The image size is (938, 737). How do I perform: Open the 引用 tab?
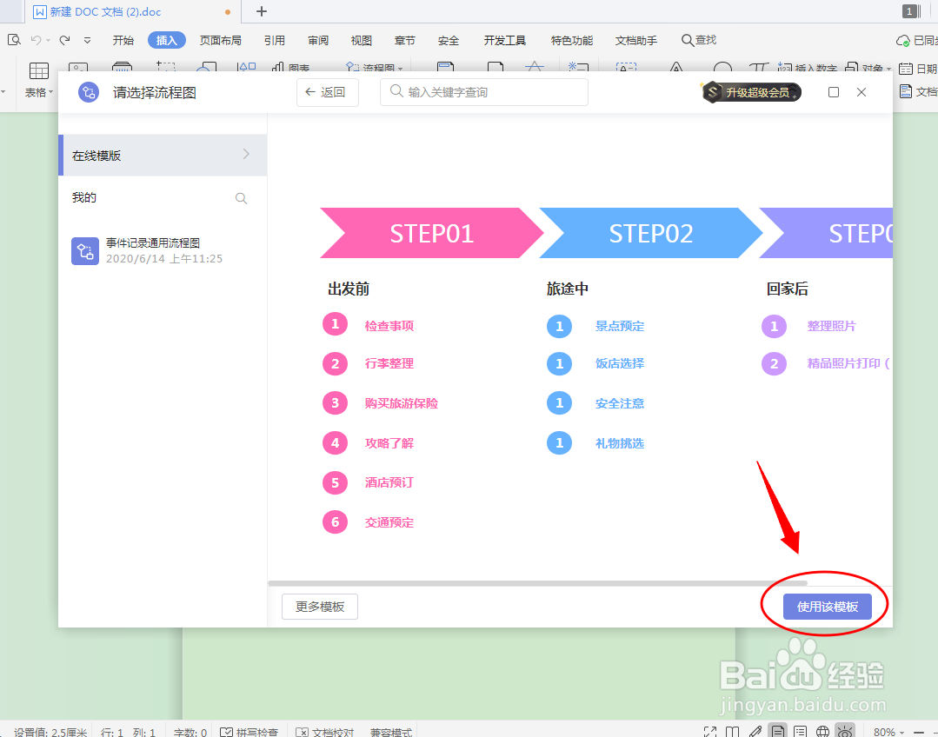point(275,40)
